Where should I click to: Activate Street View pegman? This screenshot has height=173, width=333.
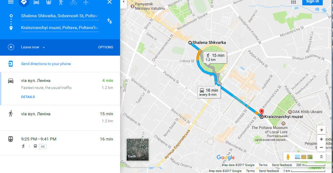[288, 157]
